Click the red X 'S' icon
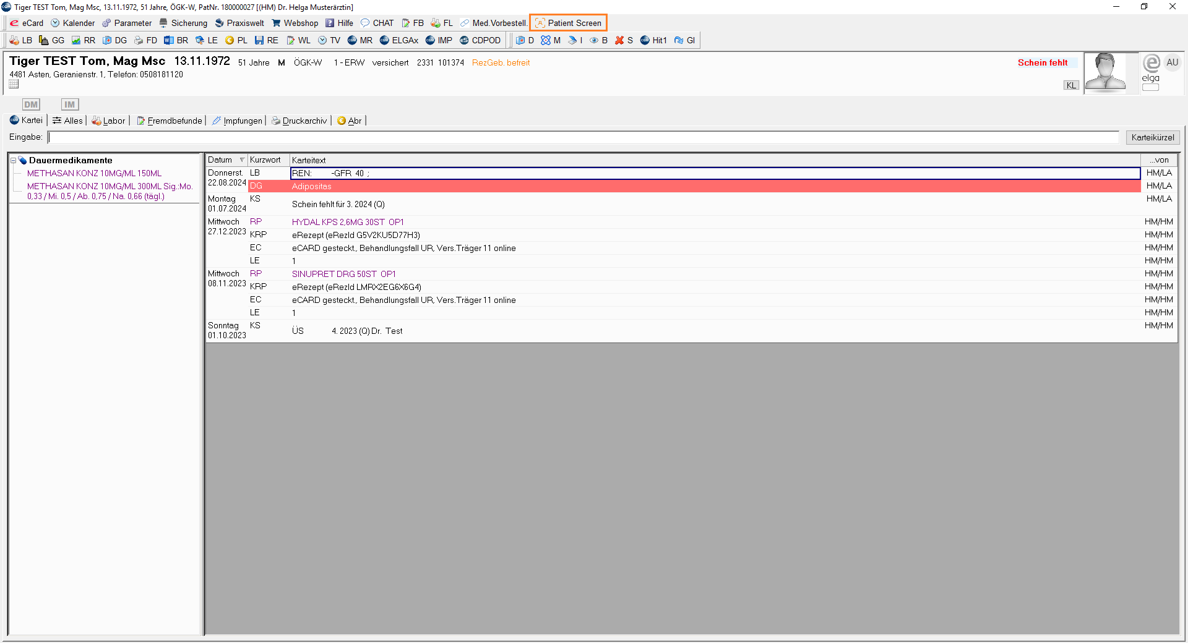The width and height of the screenshot is (1188, 643). click(x=619, y=40)
